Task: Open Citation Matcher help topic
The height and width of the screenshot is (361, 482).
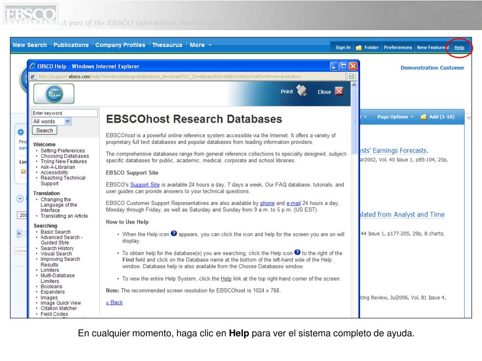Action: (x=59, y=308)
